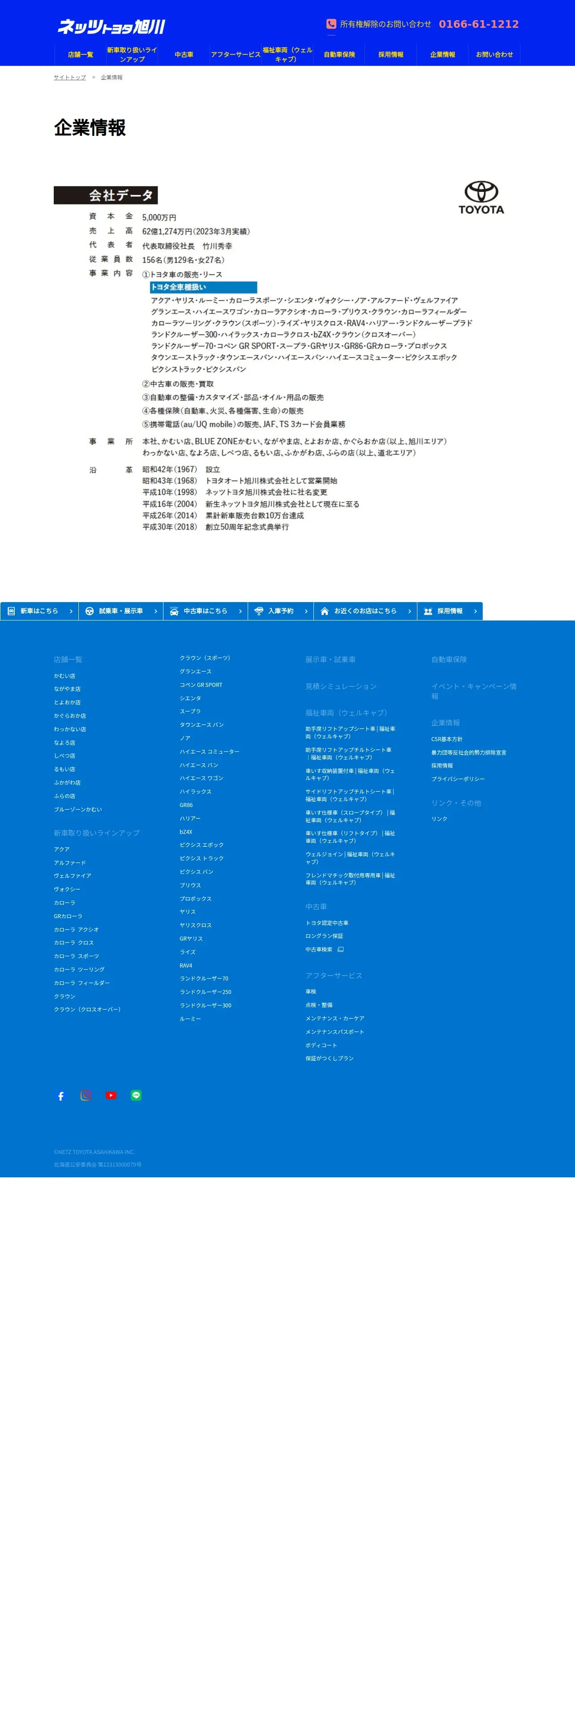
Task: Click the steering wheel icon for 試乗車・展示車
Action: click(90, 612)
